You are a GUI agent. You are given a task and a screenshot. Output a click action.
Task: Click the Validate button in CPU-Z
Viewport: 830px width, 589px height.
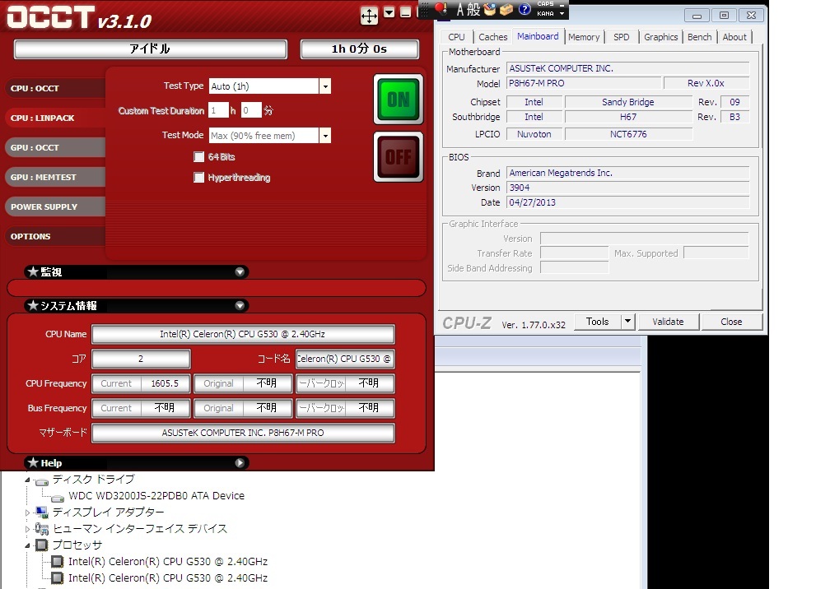click(668, 322)
